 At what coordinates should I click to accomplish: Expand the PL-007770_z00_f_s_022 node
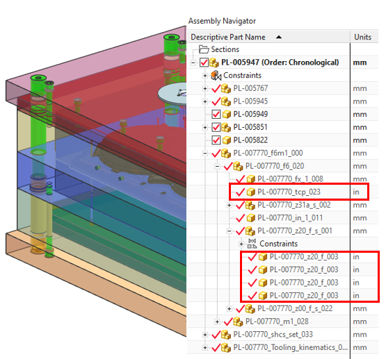click(230, 309)
